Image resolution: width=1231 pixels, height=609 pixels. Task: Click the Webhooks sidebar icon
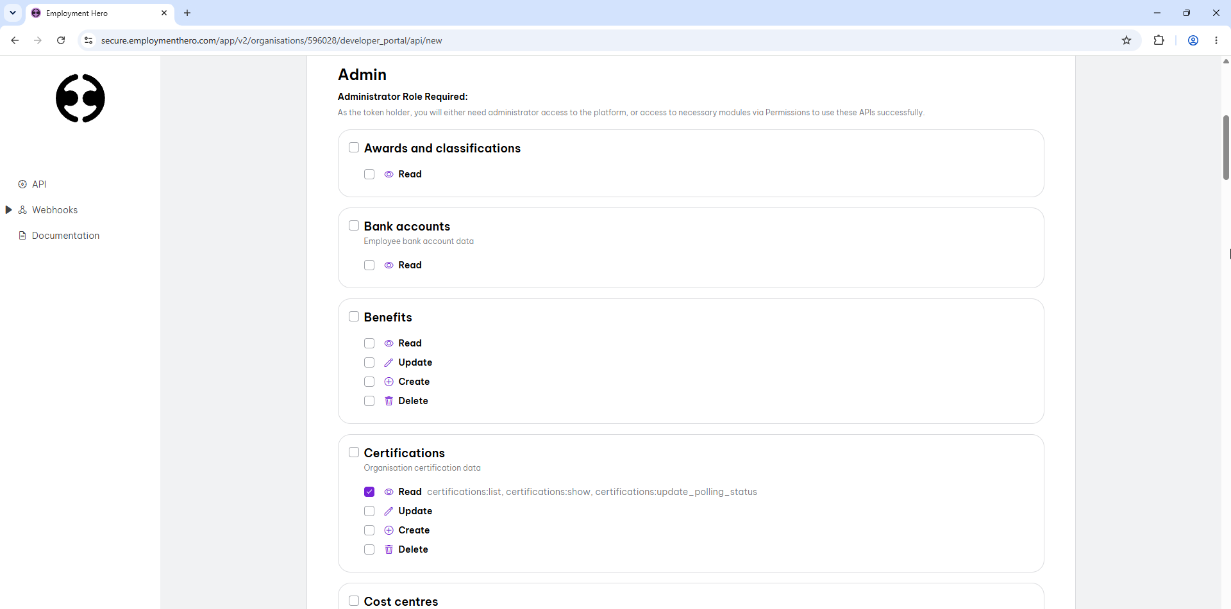coord(22,210)
